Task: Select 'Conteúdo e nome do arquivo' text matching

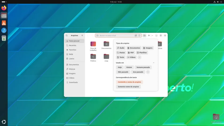Action: click(129, 82)
